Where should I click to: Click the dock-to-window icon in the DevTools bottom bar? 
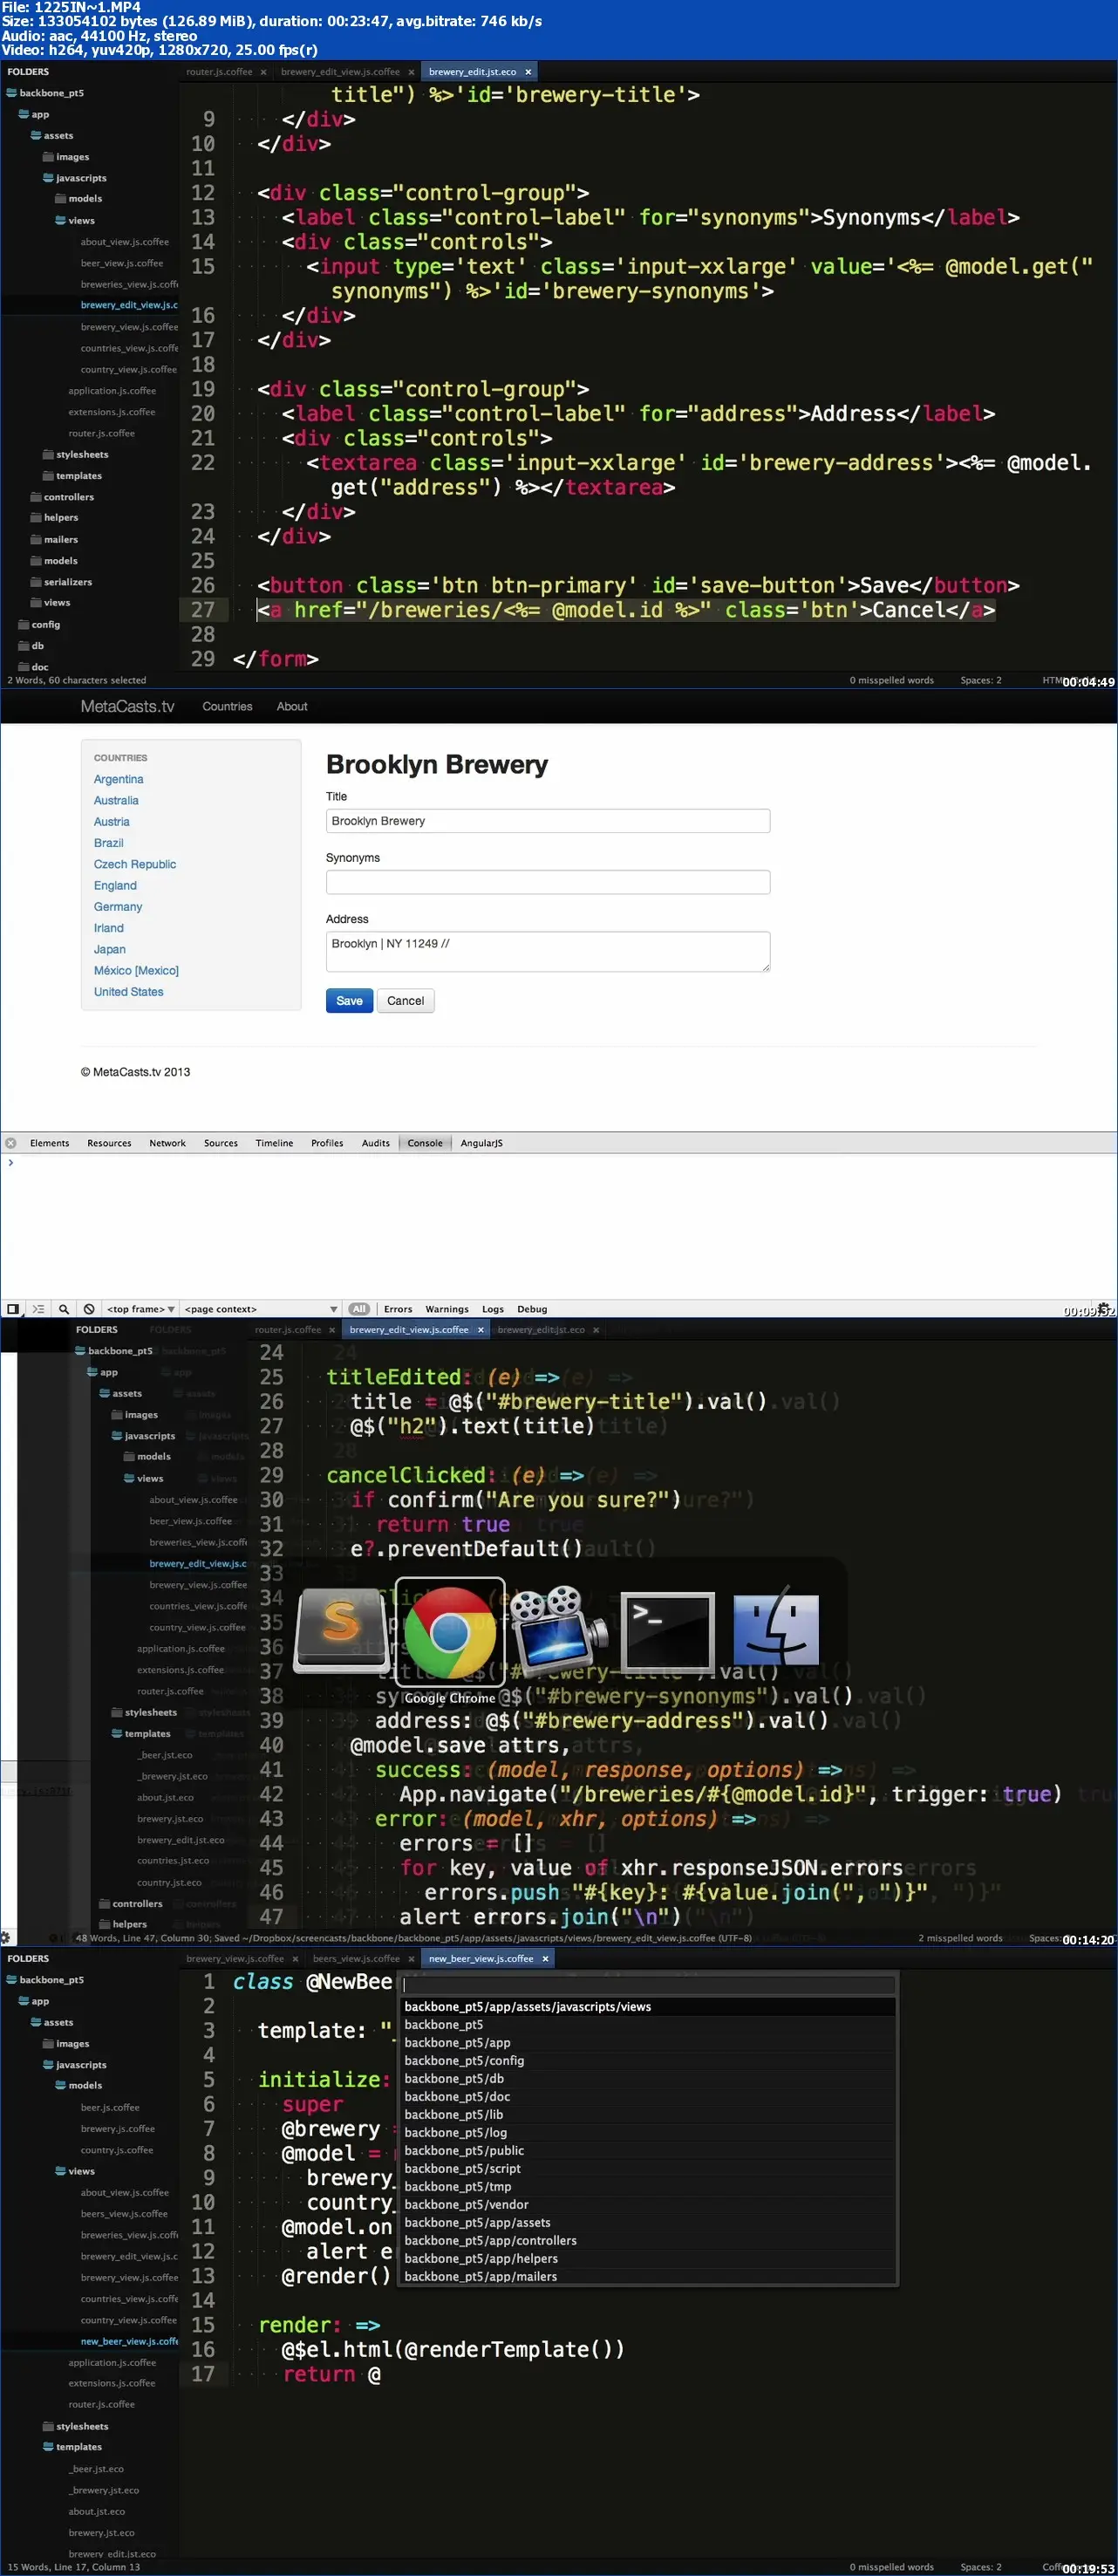tap(13, 1309)
